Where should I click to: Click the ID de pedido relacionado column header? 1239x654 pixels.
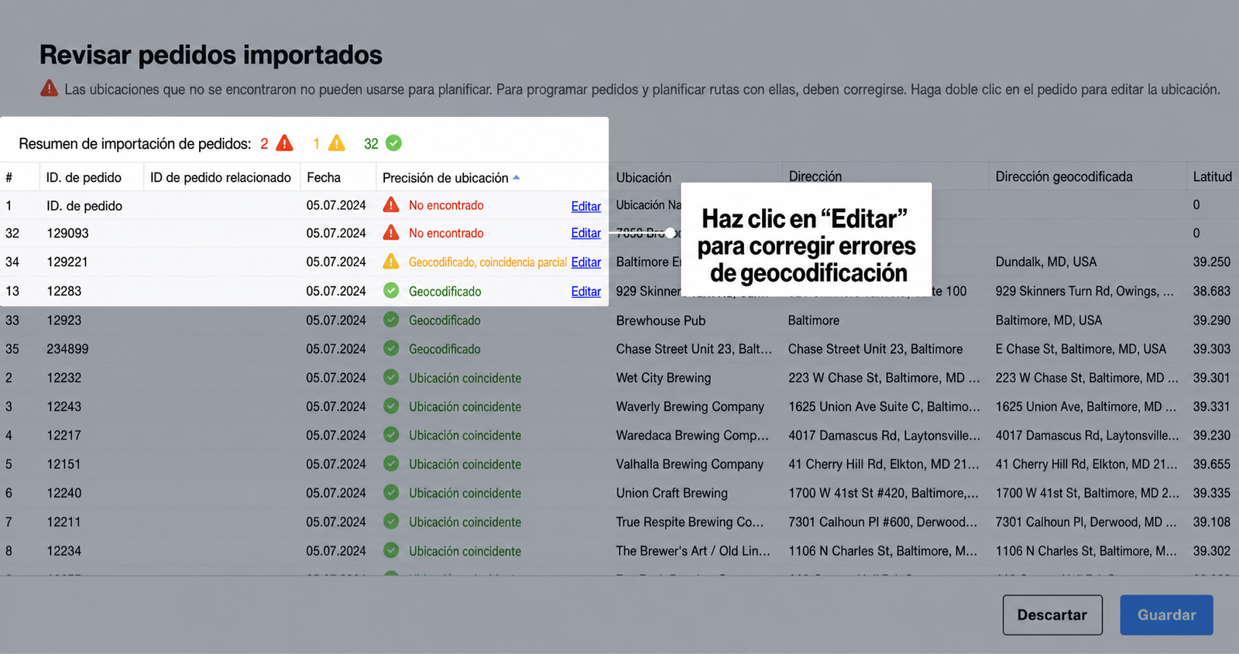pyautogui.click(x=221, y=177)
